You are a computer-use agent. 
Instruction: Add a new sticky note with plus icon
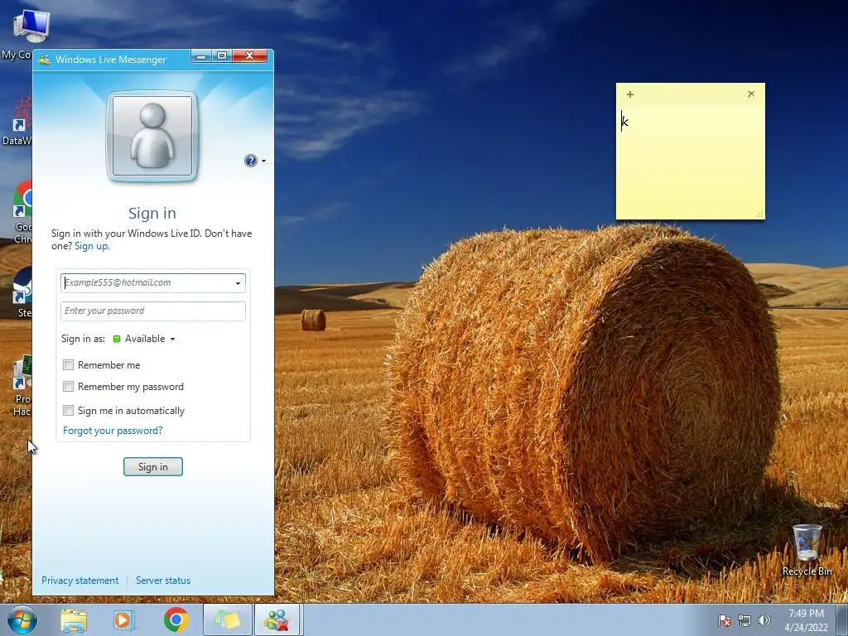630,94
